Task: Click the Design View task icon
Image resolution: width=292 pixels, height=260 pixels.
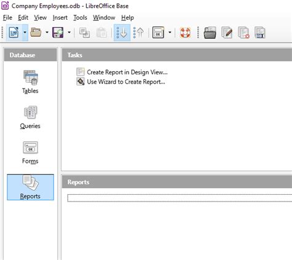Action: [x=80, y=72]
